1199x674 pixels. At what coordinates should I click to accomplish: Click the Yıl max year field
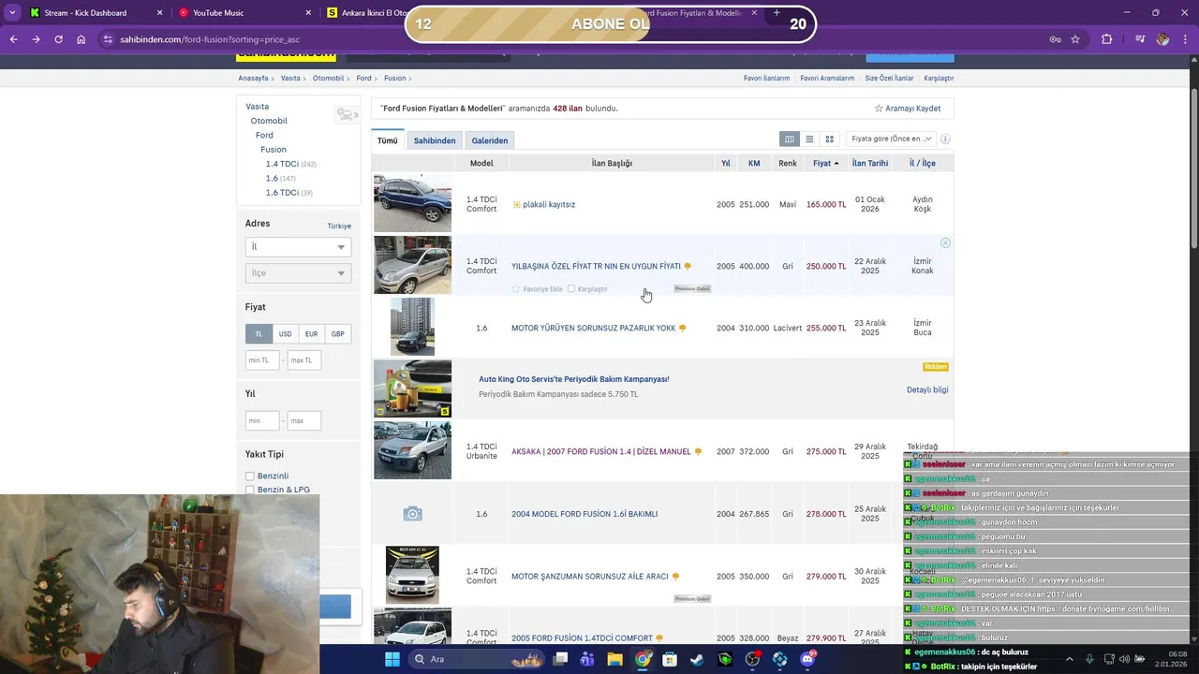303,421
